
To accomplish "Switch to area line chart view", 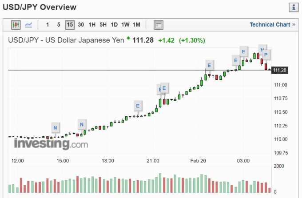I will click(x=28, y=25).
